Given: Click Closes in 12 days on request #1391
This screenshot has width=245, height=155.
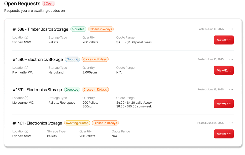Looking at the screenshot, I should 95,89.
